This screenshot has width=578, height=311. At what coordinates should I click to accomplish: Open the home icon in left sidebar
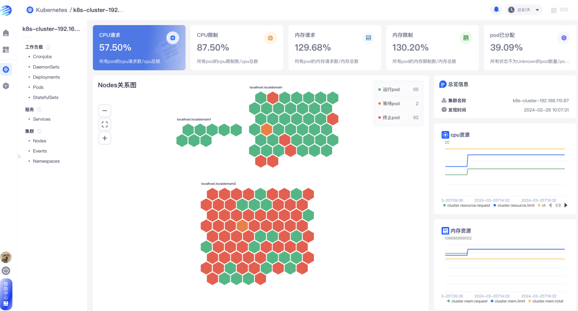(x=6, y=33)
